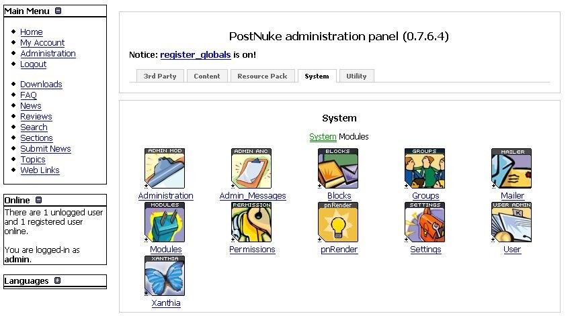
Task: Go to Home in Main Menu
Action: click(32, 32)
